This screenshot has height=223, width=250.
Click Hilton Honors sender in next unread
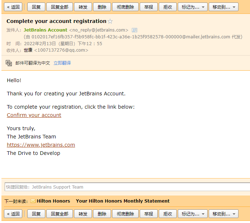pyautogui.click(x=54, y=201)
